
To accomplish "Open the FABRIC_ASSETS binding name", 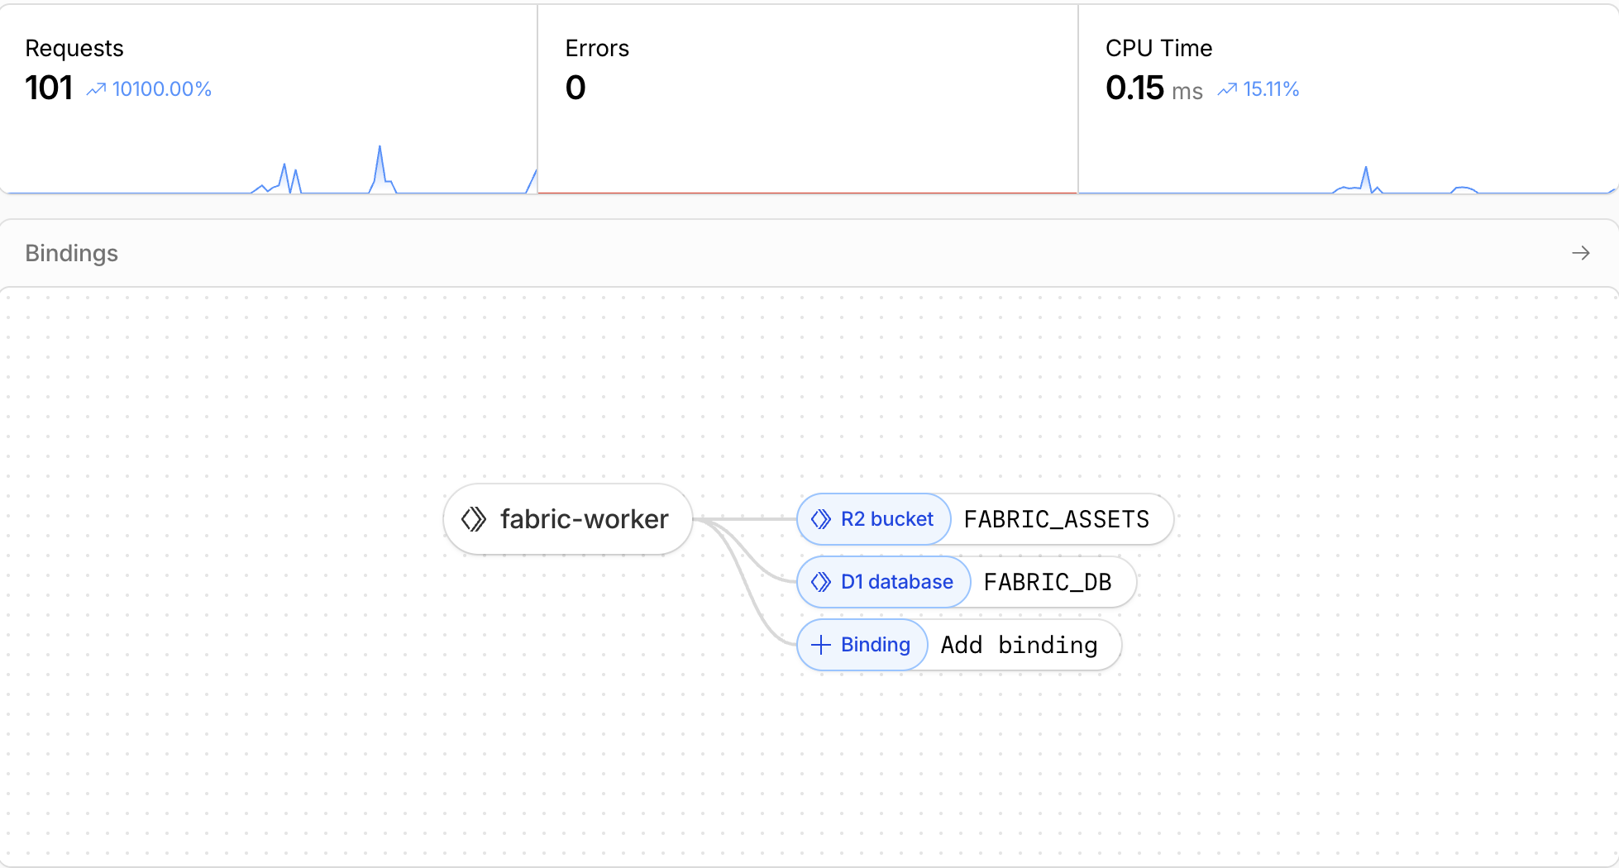I will (x=1056, y=519).
